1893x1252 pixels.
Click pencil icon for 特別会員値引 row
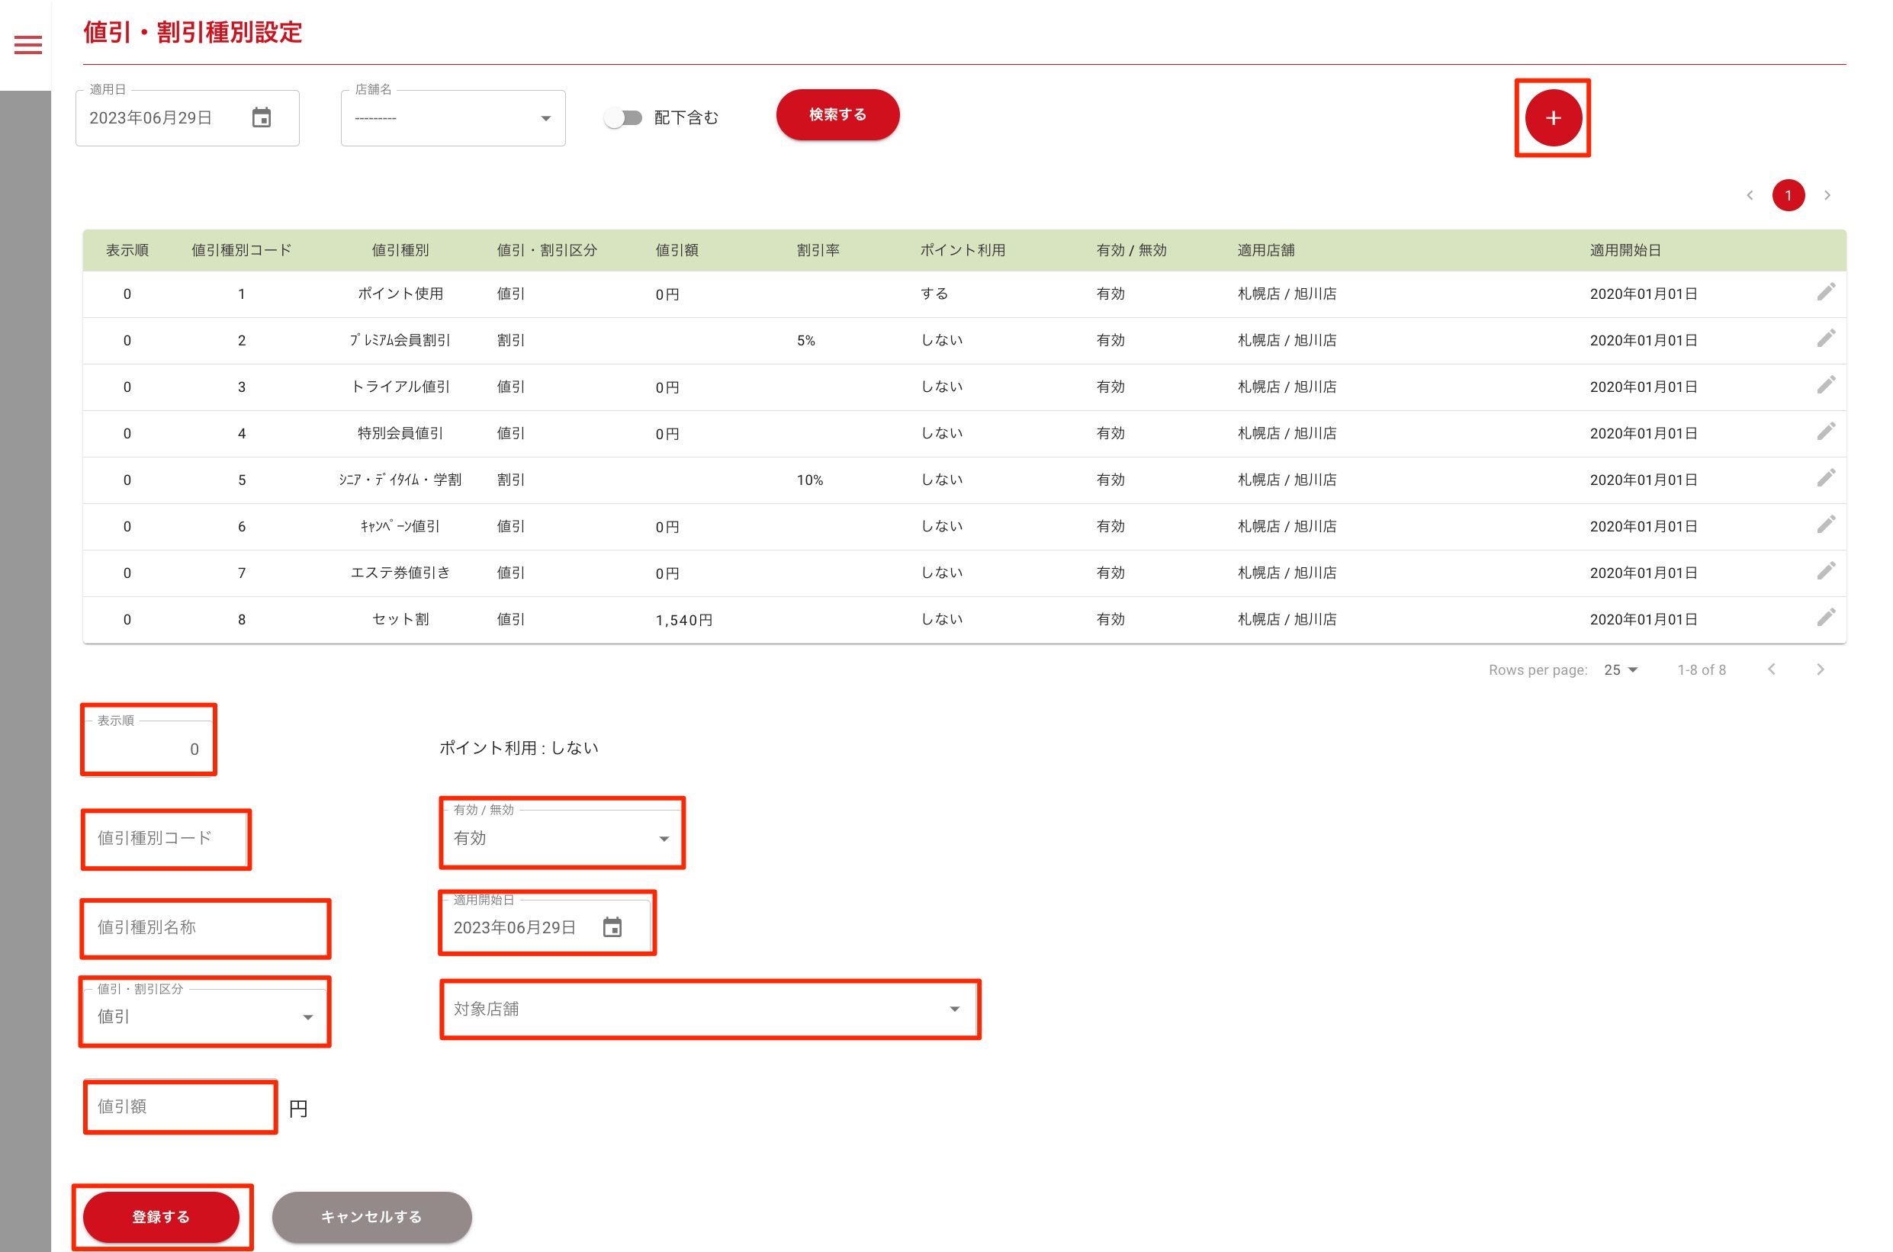tap(1825, 432)
